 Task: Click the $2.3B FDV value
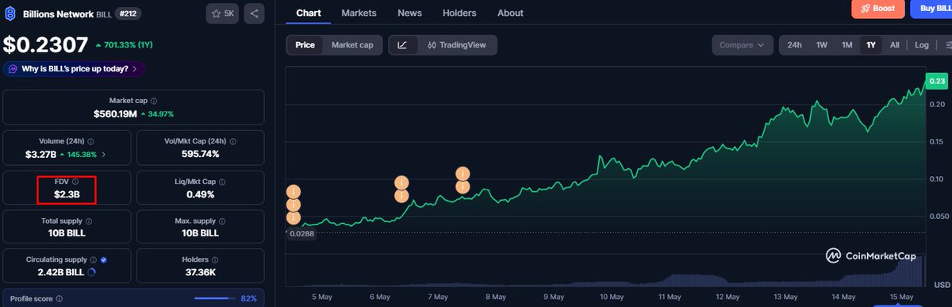pyautogui.click(x=67, y=194)
